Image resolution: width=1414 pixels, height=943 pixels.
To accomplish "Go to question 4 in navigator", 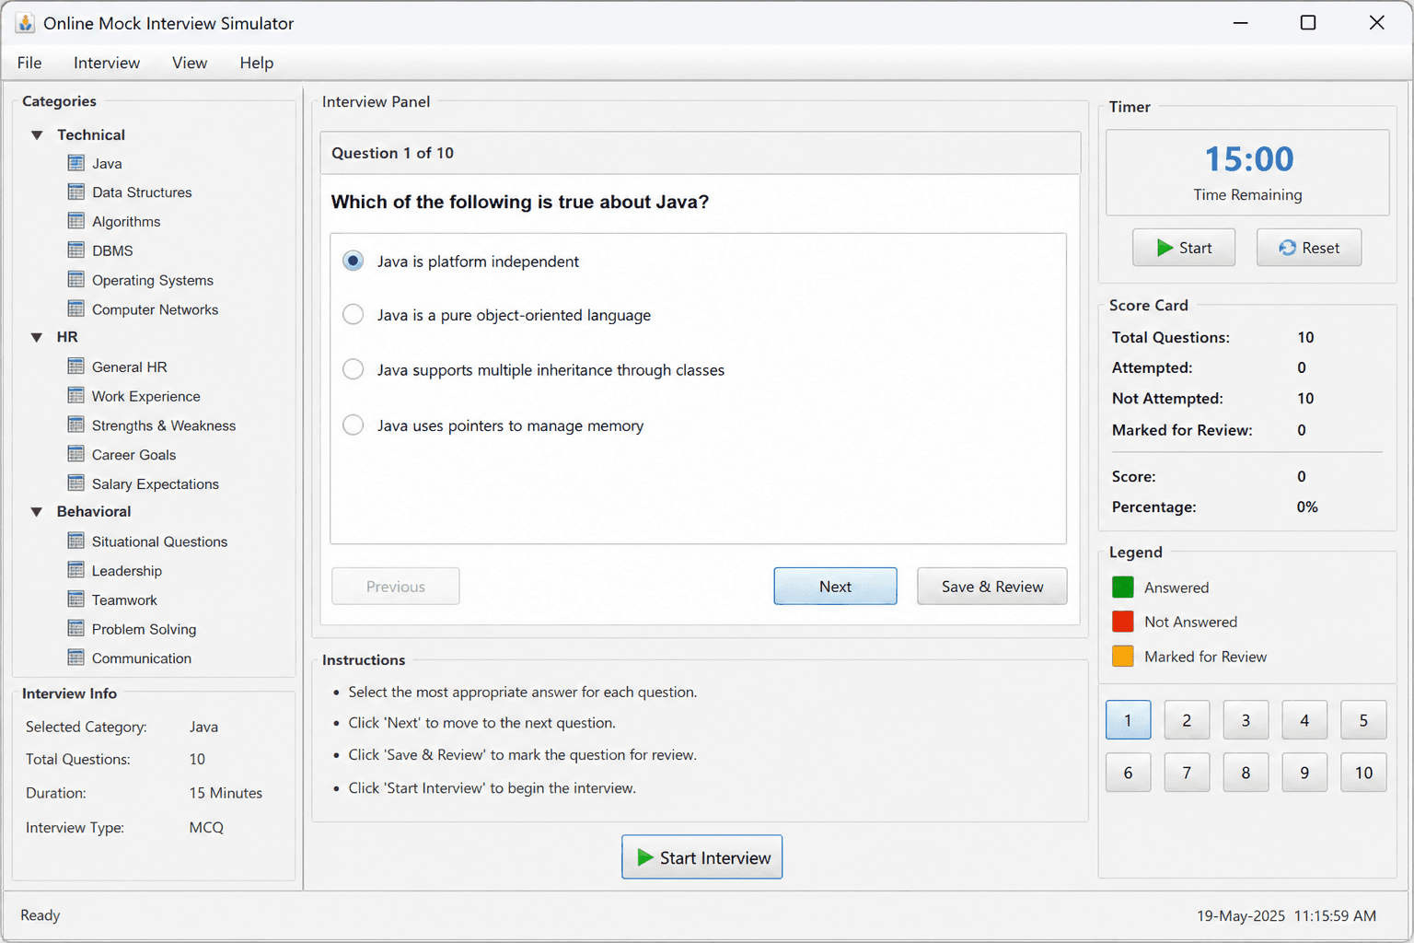I will tap(1305, 720).
